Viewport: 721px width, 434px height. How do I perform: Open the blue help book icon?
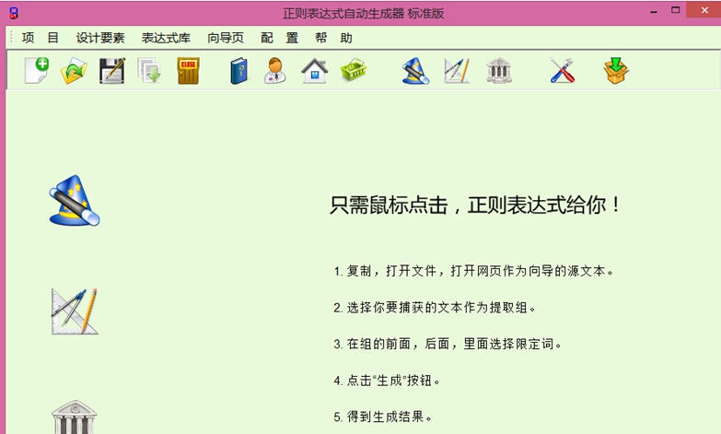(238, 71)
